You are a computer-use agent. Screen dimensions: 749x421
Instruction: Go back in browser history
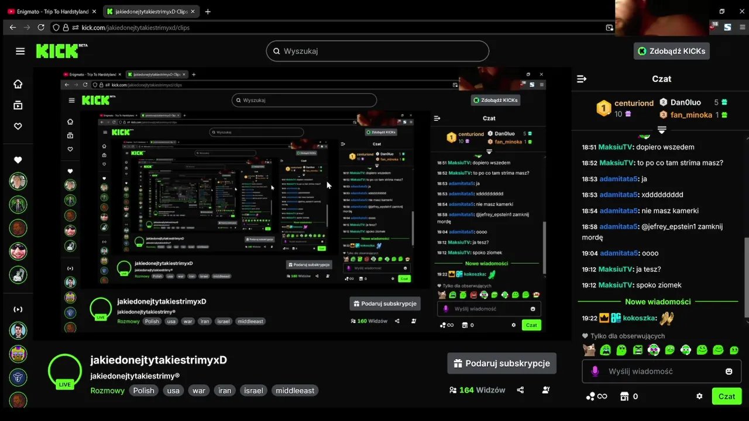click(13, 27)
